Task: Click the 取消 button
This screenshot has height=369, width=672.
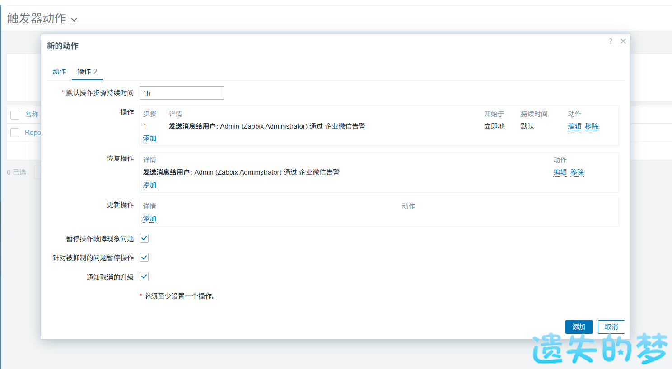Action: [611, 327]
